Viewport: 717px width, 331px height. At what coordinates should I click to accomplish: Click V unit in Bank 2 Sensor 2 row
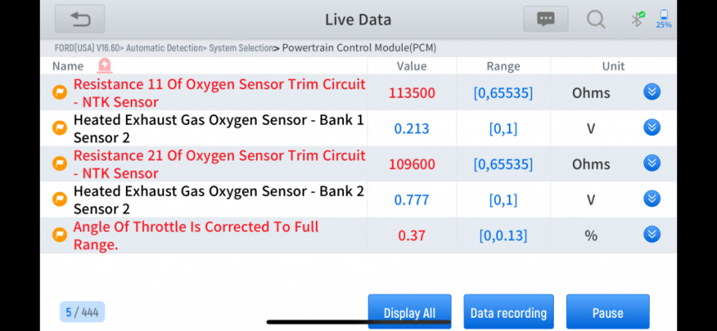pyautogui.click(x=591, y=199)
